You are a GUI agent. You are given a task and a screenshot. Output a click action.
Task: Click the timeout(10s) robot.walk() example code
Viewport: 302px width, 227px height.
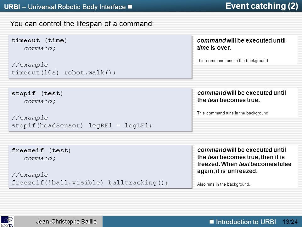(x=64, y=73)
